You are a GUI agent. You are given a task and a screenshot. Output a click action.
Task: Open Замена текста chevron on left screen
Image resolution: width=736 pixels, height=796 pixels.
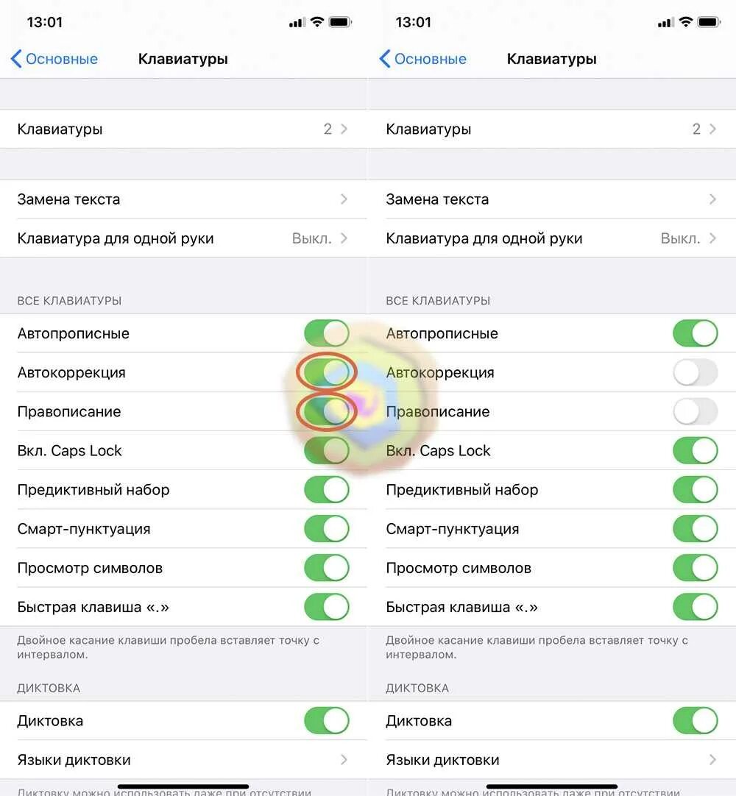coord(344,199)
